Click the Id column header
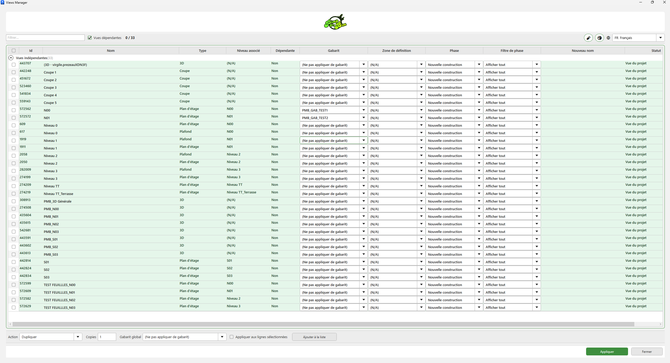670x363 pixels. point(31,51)
